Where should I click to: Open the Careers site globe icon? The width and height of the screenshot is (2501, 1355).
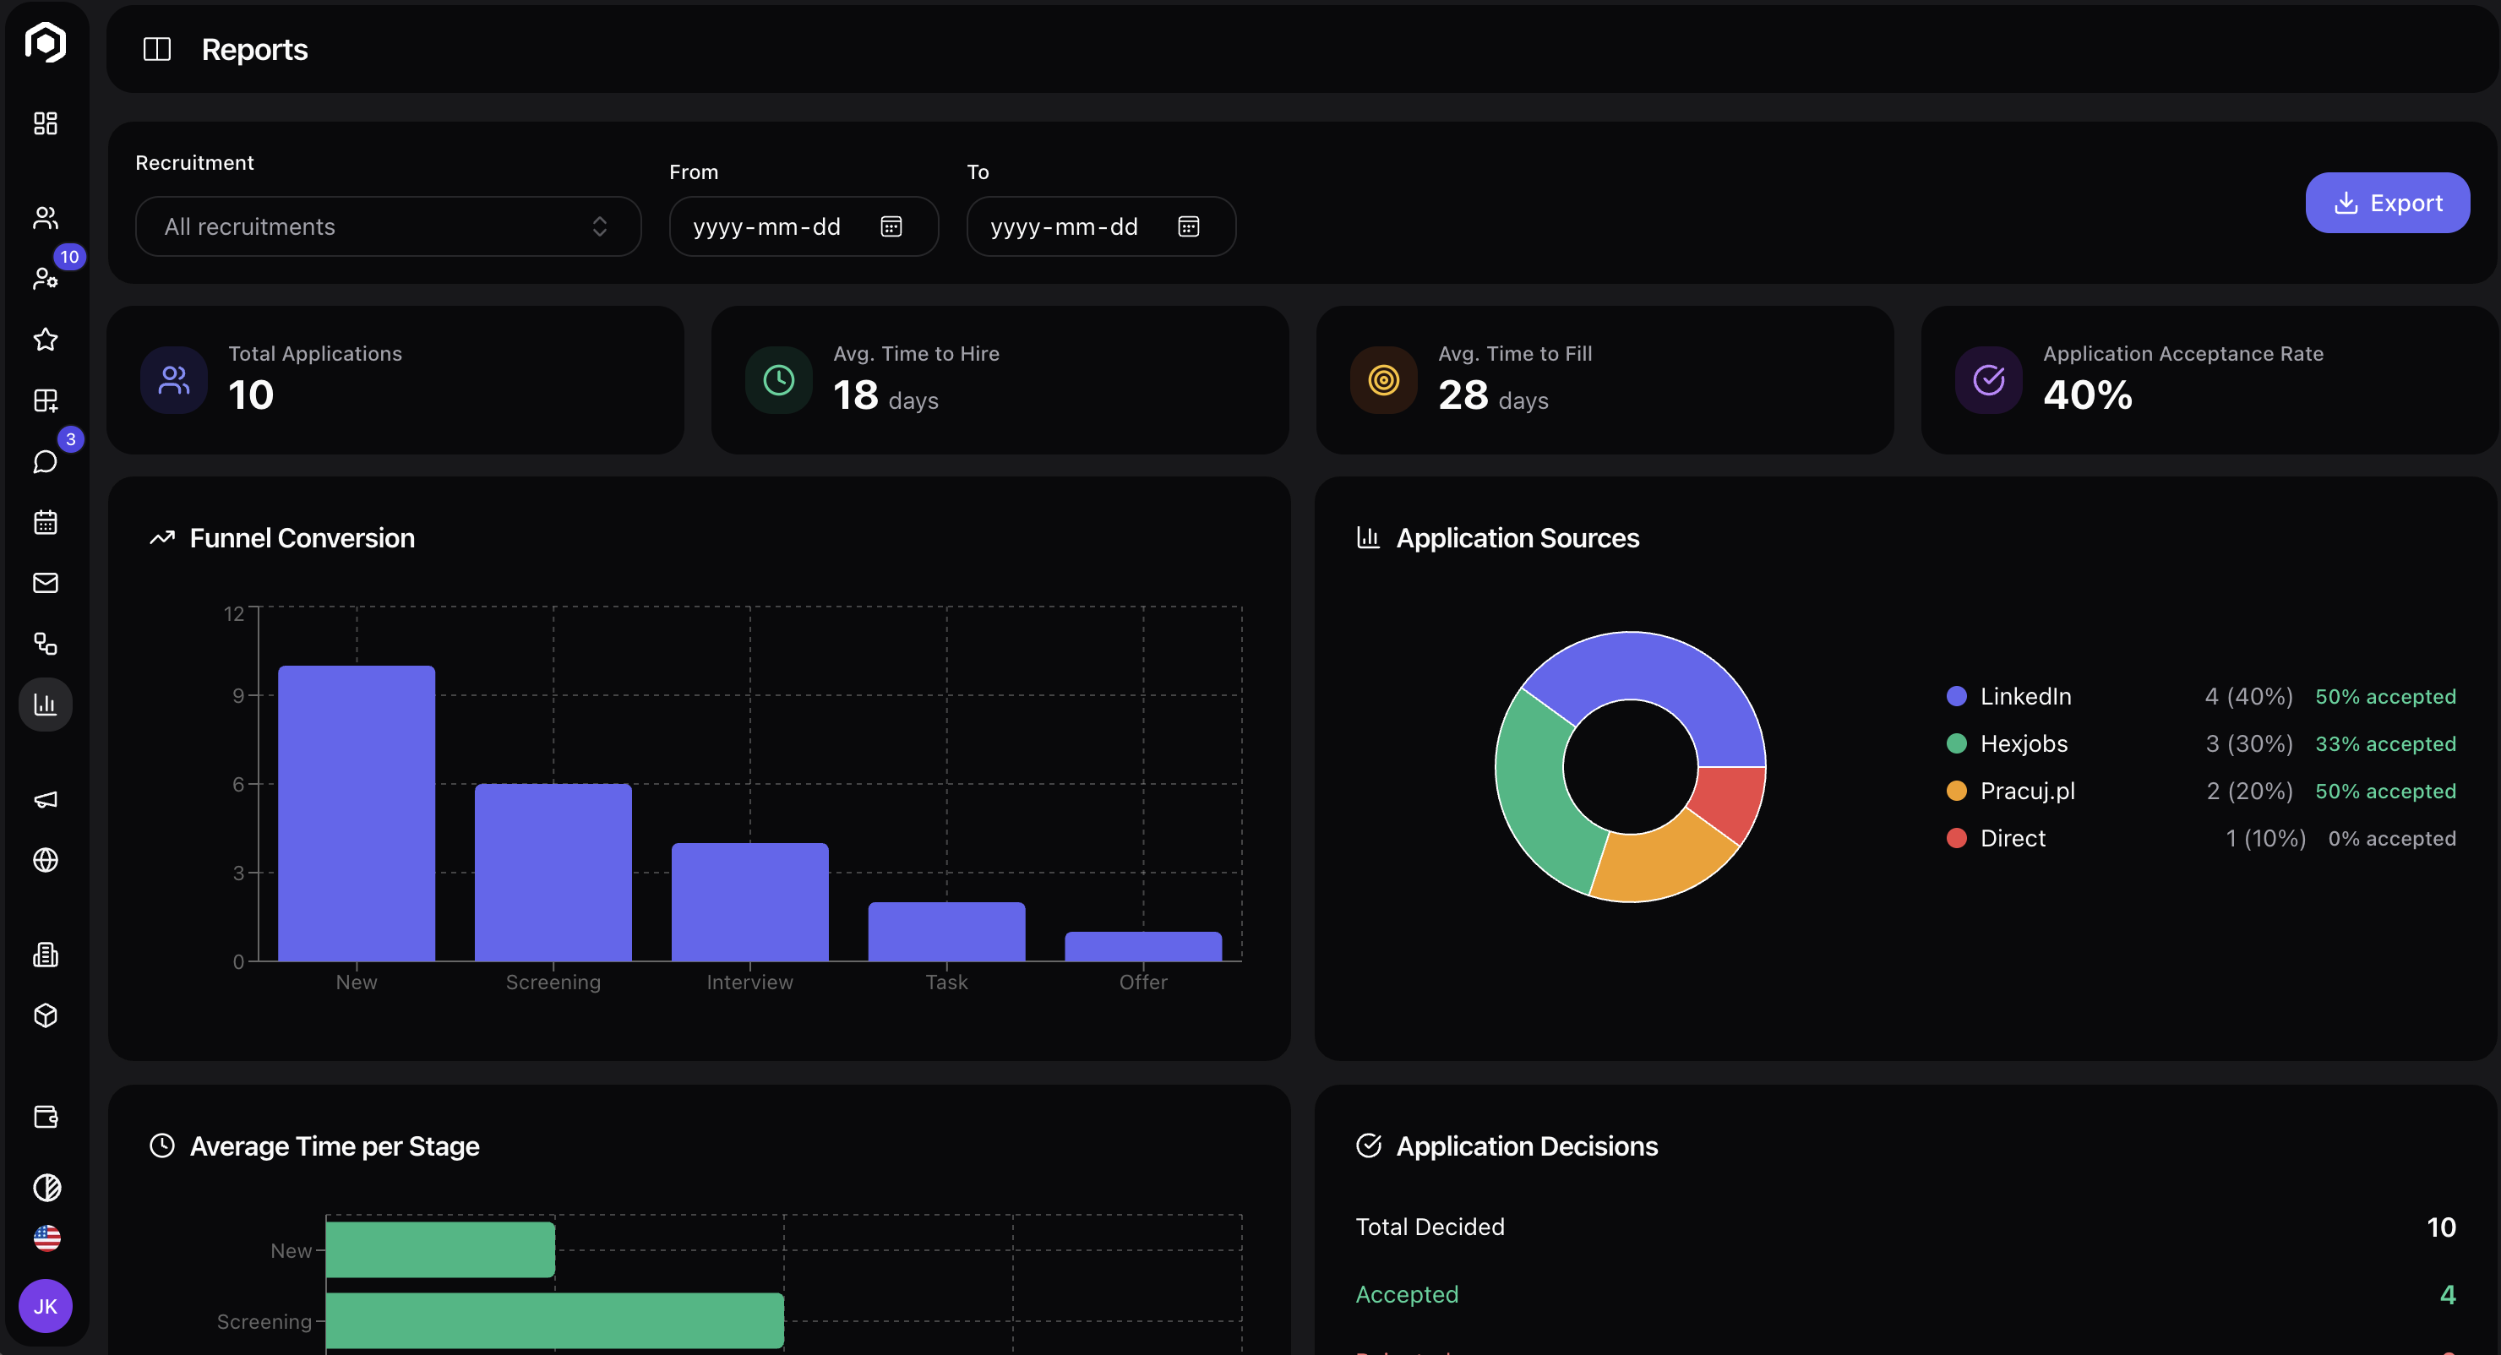[x=45, y=860]
